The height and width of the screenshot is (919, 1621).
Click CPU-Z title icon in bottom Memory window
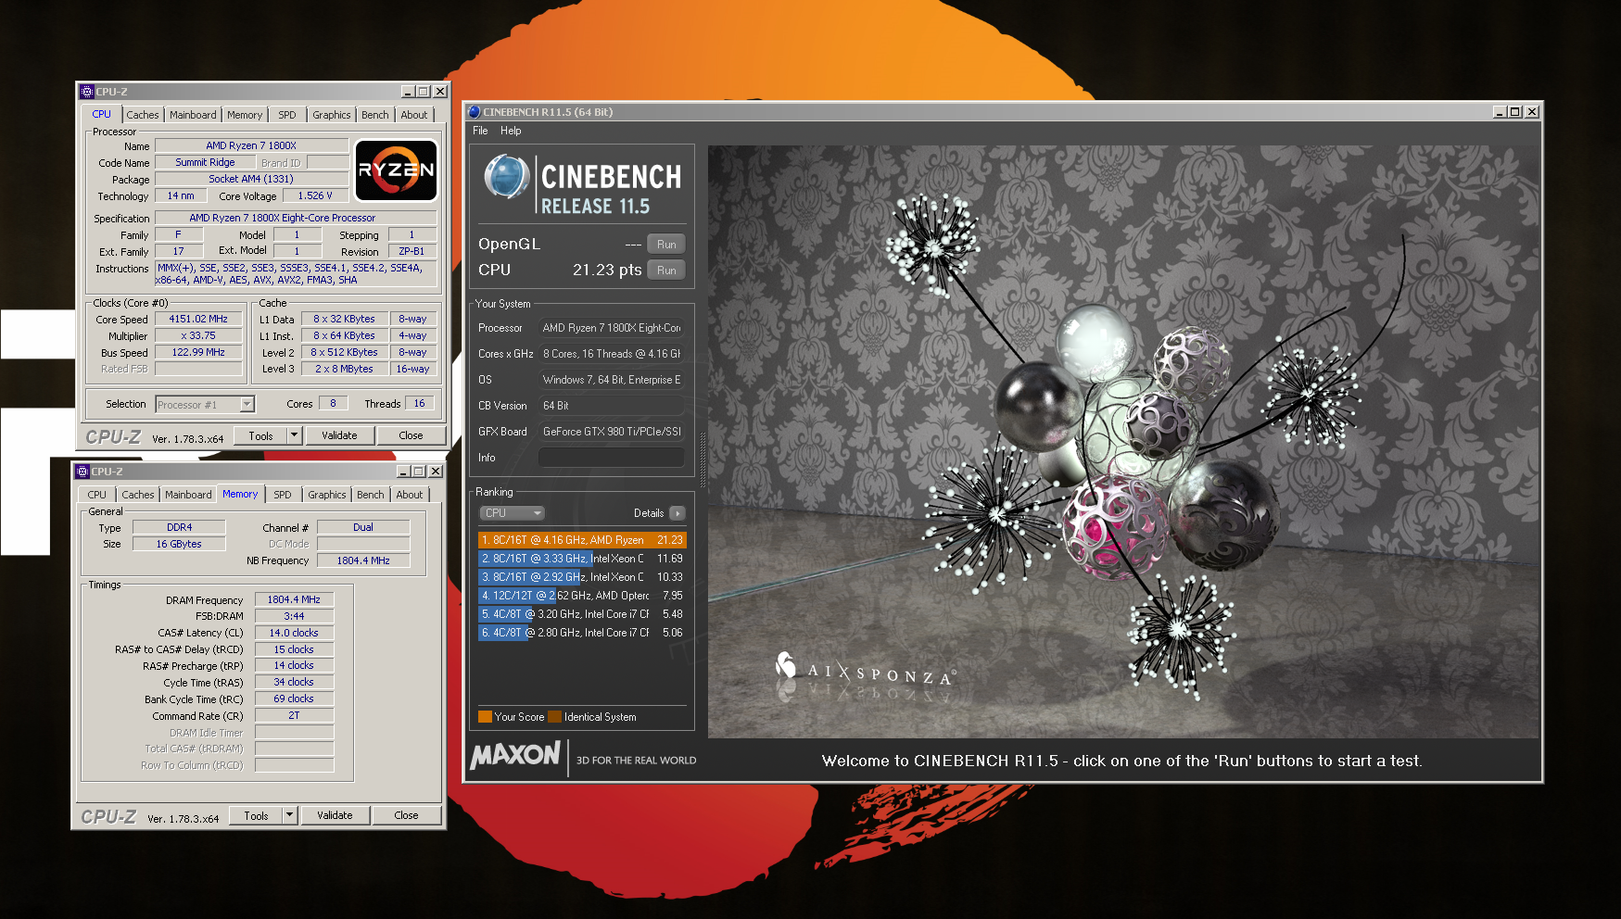point(82,472)
